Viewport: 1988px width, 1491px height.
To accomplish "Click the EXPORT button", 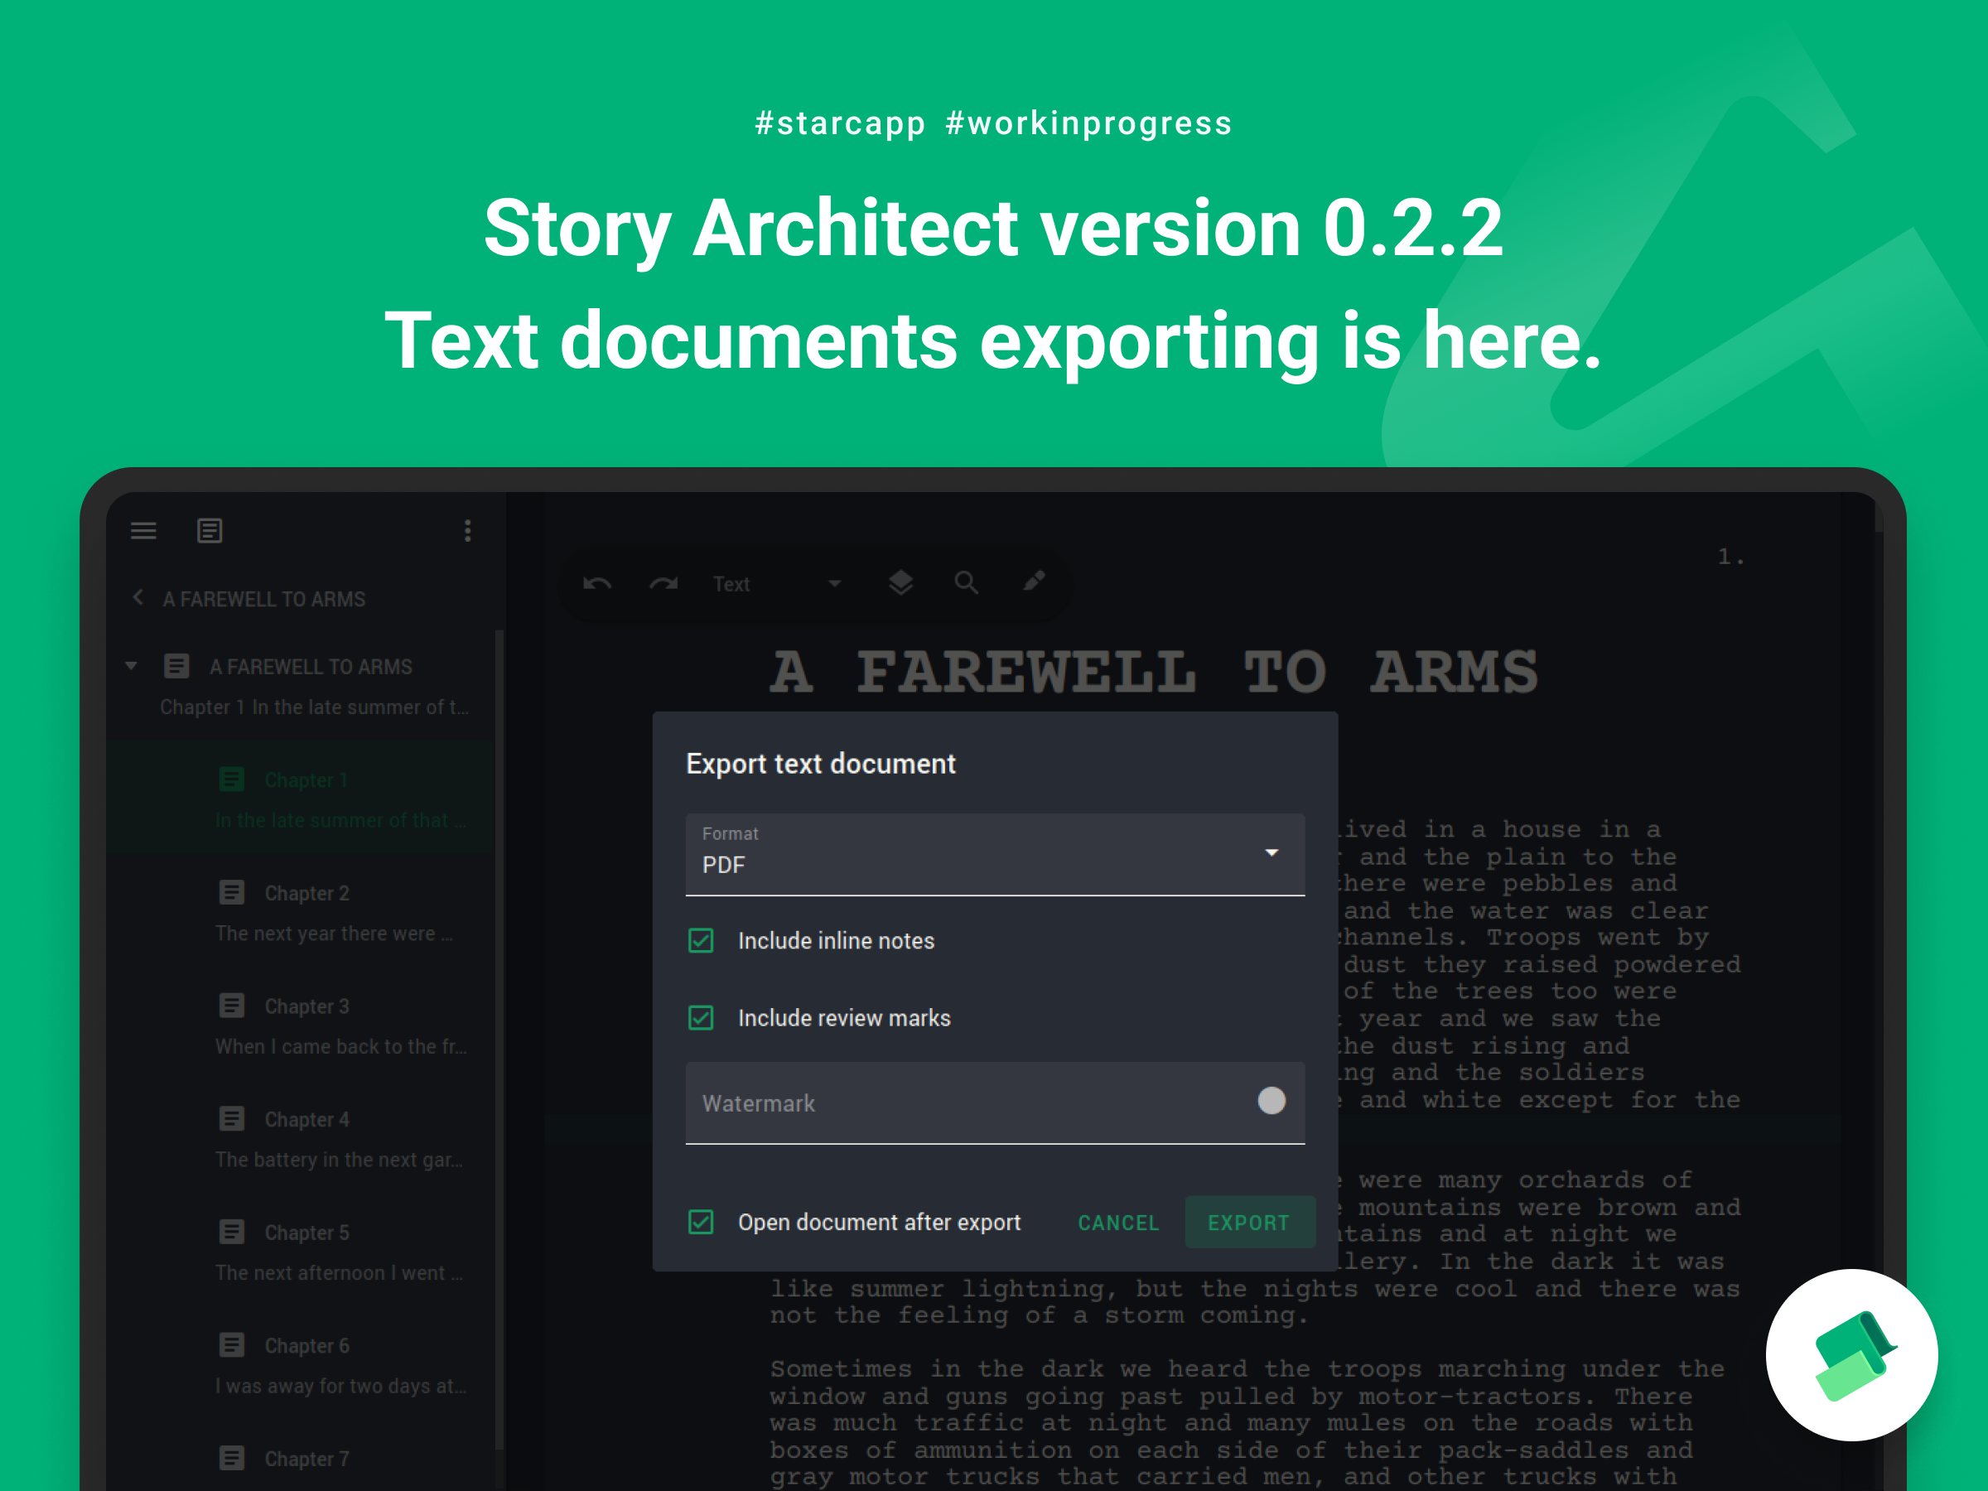I will click(x=1249, y=1223).
